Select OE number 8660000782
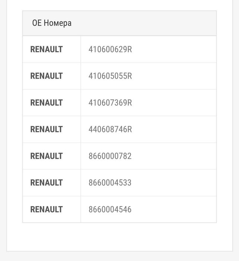The height and width of the screenshot is (261, 239). 110,156
